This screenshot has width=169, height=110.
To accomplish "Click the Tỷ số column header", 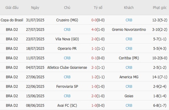I will click(x=98, y=8).
